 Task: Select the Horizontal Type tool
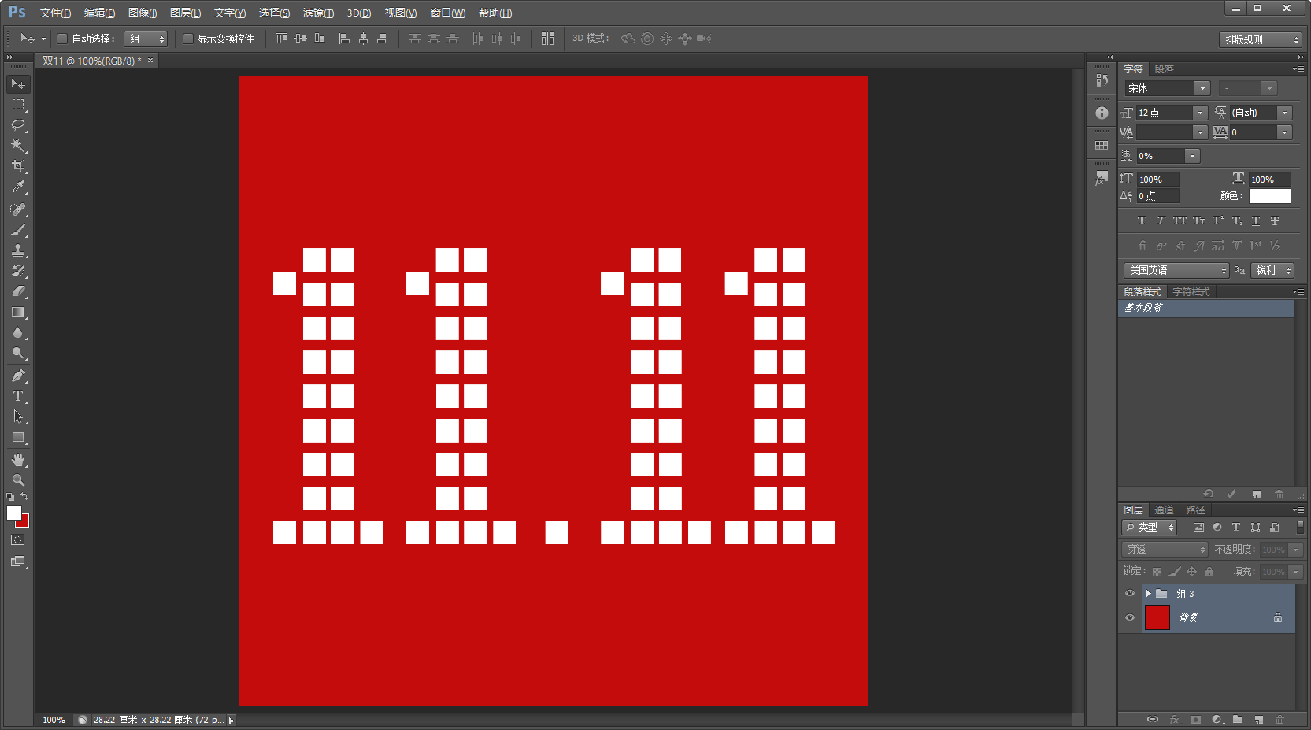click(17, 396)
